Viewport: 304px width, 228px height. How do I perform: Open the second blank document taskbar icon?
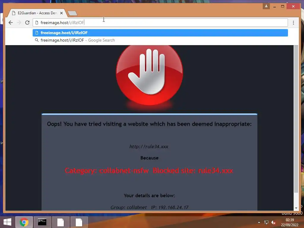pyautogui.click(x=79, y=222)
